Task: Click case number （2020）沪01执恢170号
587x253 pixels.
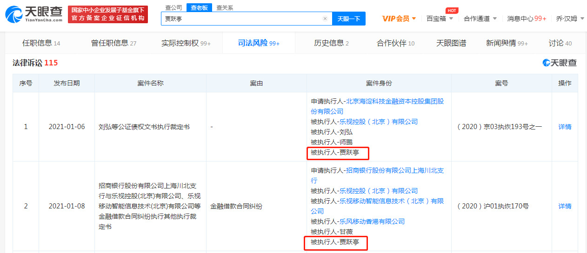Action: coord(493,206)
